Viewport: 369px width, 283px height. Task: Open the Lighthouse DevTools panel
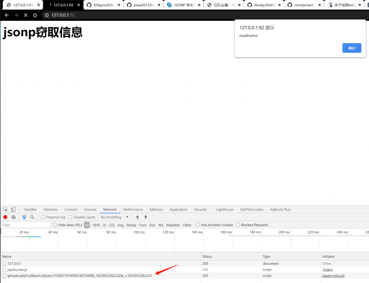[x=225, y=210]
